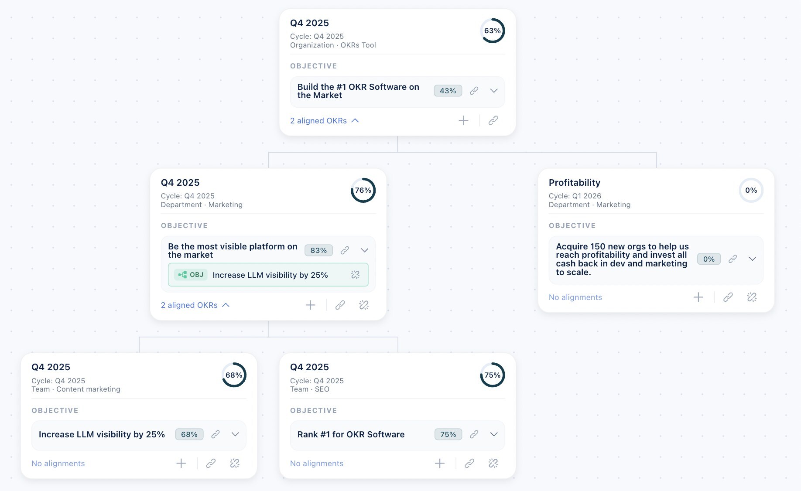Image resolution: width=801 pixels, height=491 pixels.
Task: Expand the Acquire 150 new orgs objective chevron
Action: tap(752, 259)
